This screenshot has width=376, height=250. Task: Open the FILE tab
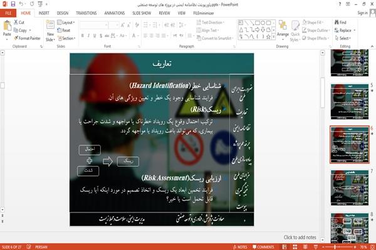pos(8,13)
